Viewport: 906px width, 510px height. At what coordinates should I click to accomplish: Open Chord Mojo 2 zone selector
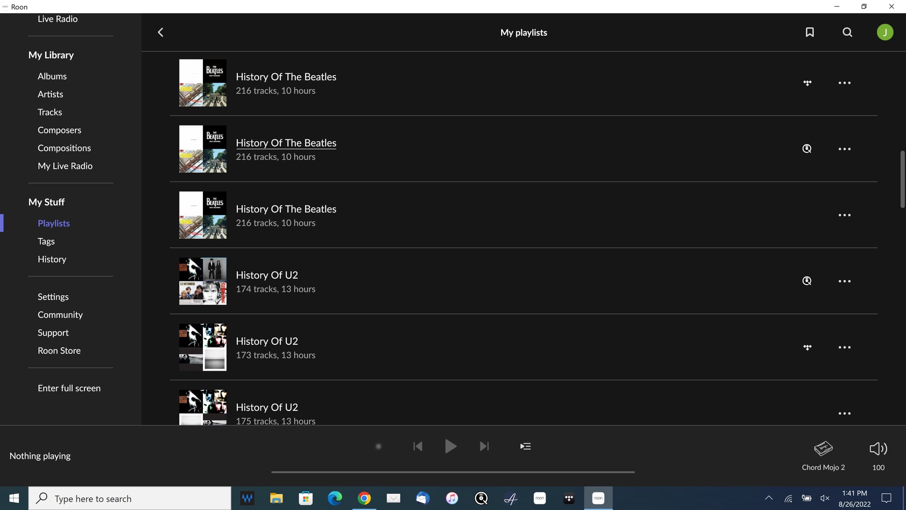click(823, 455)
